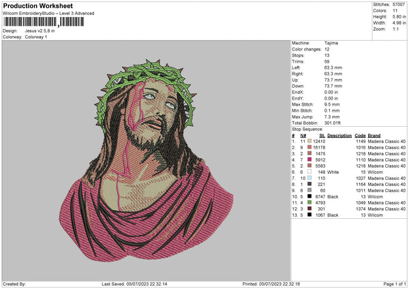Image resolution: width=409 pixels, height=289 pixels.
Task: Click the 'Colorway 1' value
Action: tap(36, 37)
